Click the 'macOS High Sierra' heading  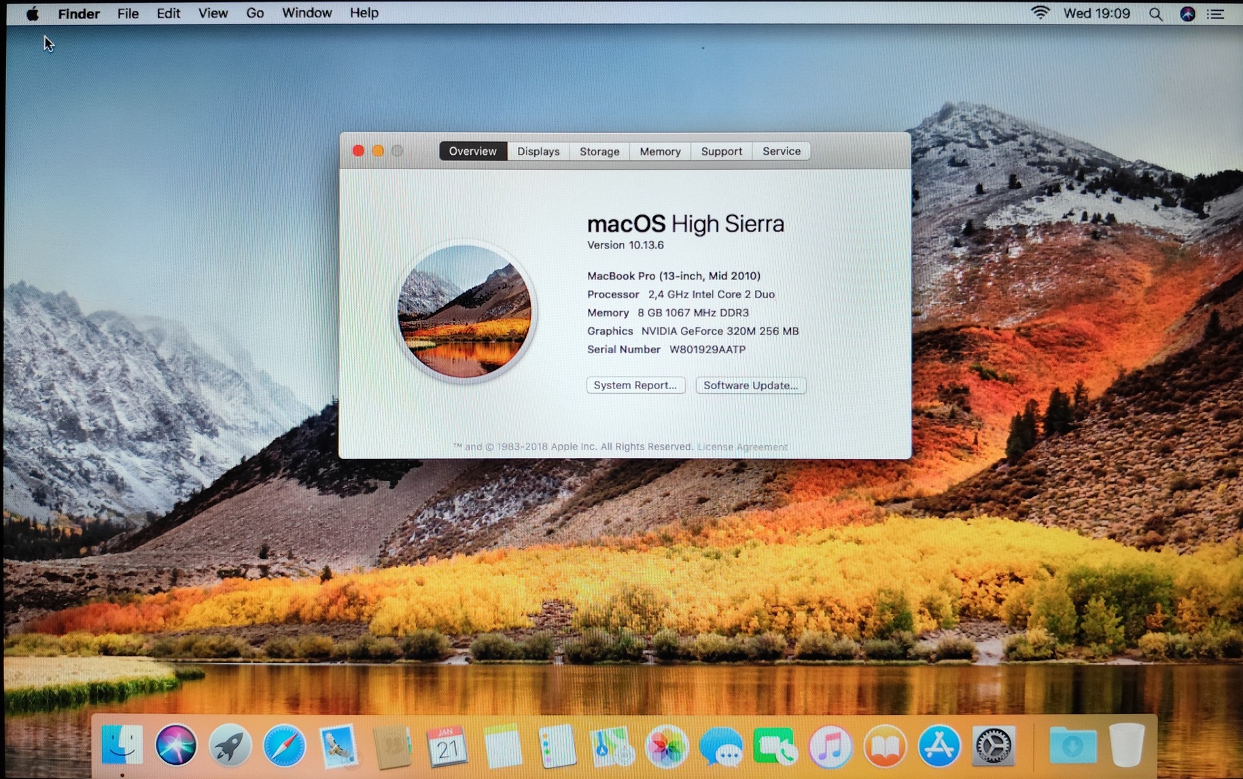click(x=686, y=223)
